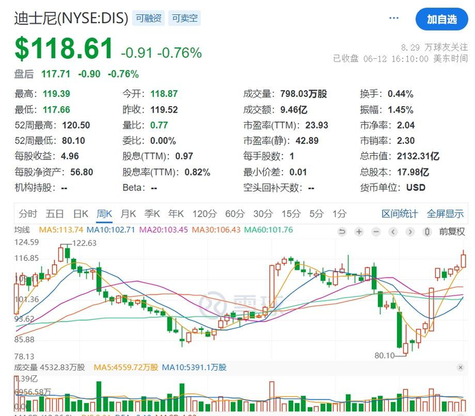The image size is (475, 416).
Task: Click the volume MA10:5391.1万股 label
Action: coord(194,367)
